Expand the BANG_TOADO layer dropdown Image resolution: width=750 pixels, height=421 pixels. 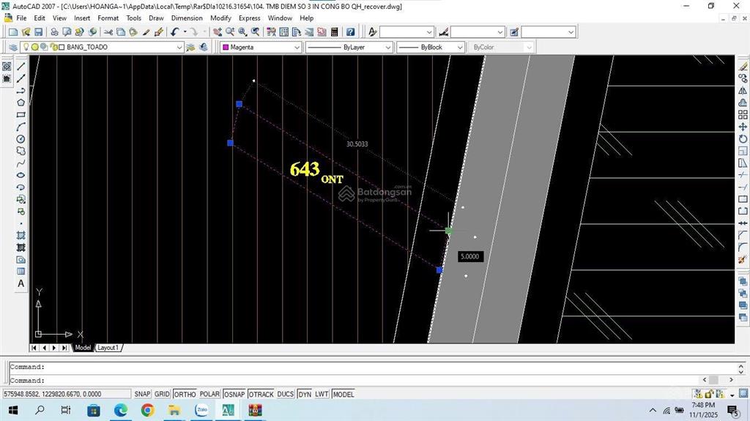179,47
